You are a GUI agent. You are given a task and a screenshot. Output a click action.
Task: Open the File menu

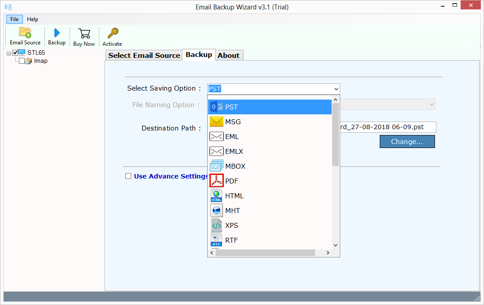[x=14, y=19]
